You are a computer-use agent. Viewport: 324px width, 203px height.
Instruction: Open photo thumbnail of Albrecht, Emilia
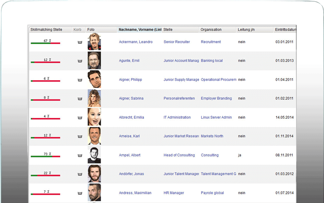point(94,117)
